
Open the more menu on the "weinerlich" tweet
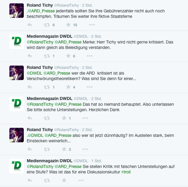(86, 149)
